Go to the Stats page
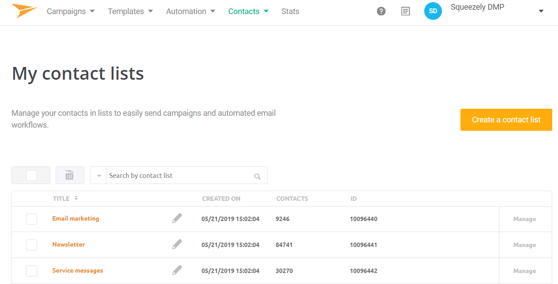This screenshot has height=284, width=558. coord(290,11)
